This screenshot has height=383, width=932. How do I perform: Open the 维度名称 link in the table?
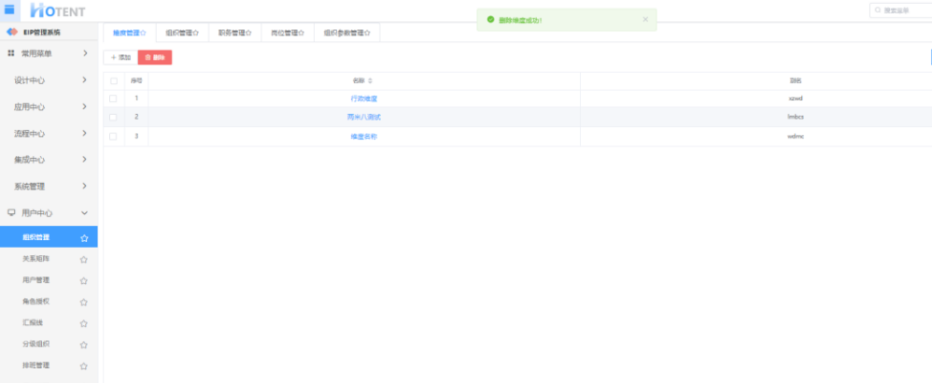pyautogui.click(x=363, y=136)
